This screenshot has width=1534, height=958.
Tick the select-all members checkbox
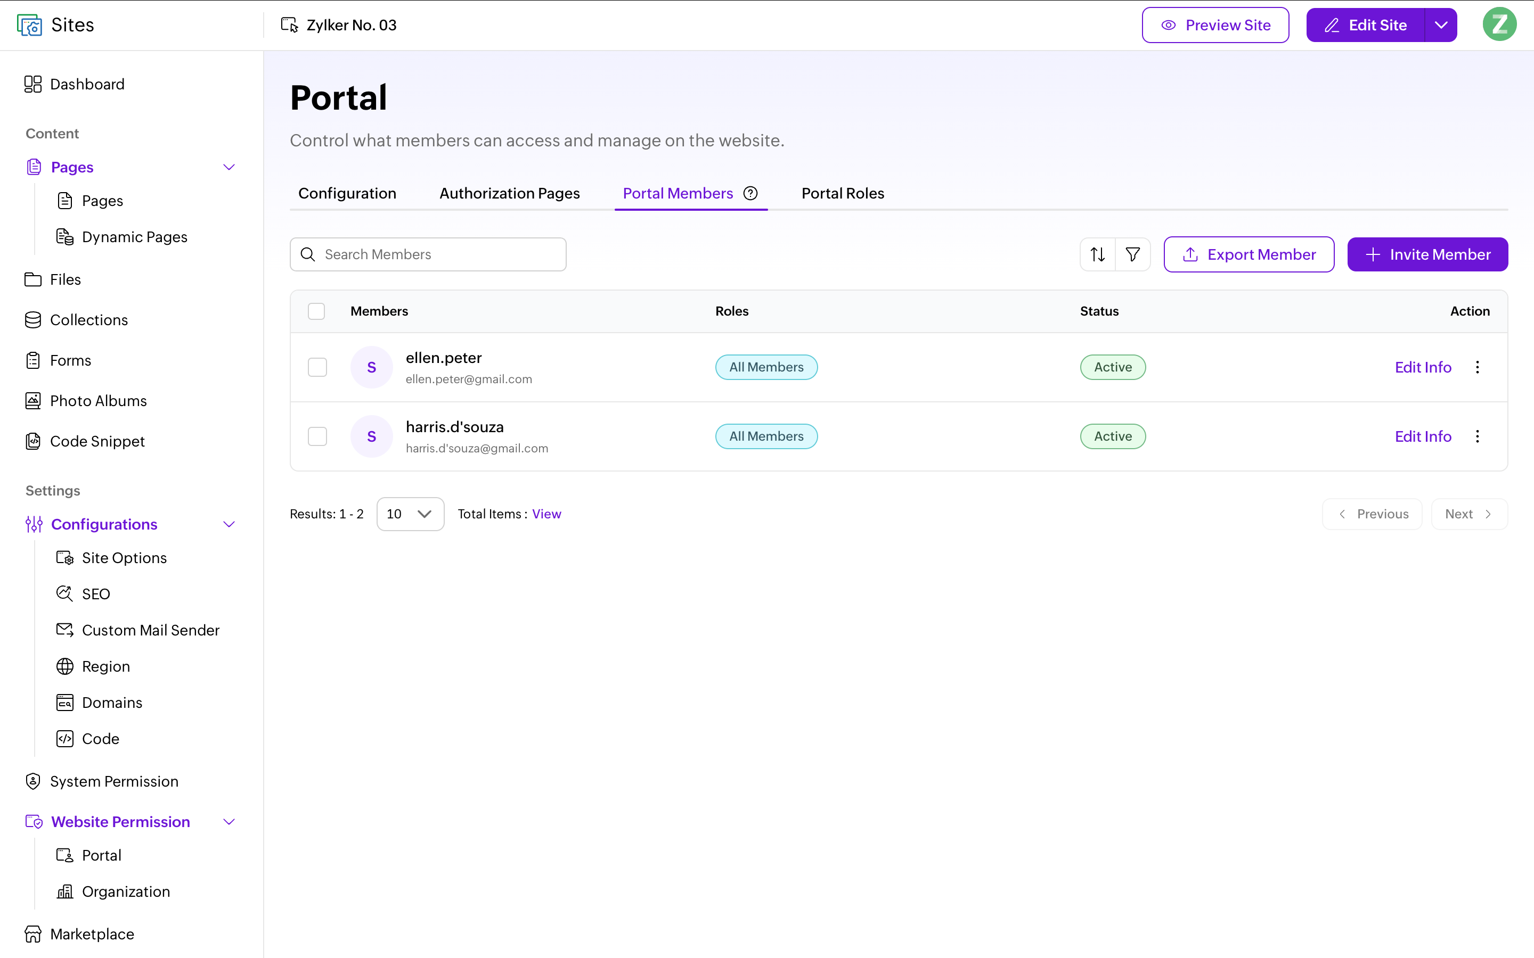click(316, 311)
